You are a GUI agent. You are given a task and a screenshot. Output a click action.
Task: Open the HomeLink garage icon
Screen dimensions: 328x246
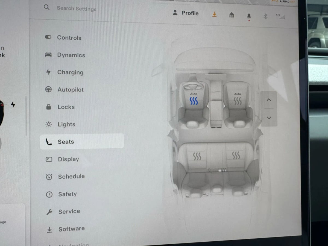point(232,15)
